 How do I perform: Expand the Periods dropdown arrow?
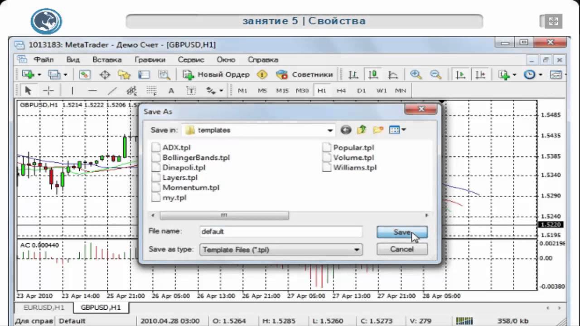click(x=540, y=75)
